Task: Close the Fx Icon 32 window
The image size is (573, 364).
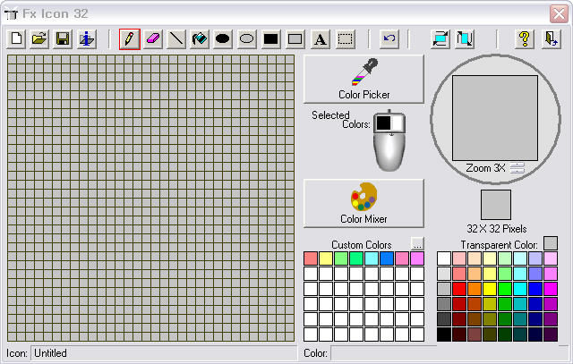Action: (x=559, y=14)
